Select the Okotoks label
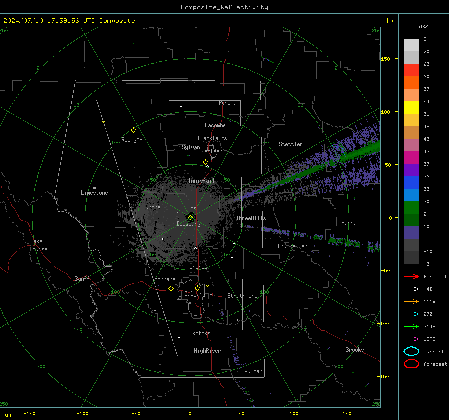449x420 pixels. click(200, 333)
